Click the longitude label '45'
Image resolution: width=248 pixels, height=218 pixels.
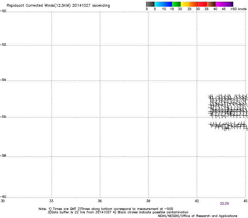click(245, 201)
